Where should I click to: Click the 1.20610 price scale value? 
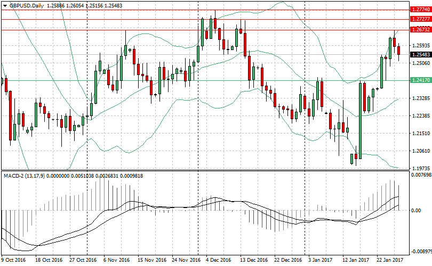[420, 151]
